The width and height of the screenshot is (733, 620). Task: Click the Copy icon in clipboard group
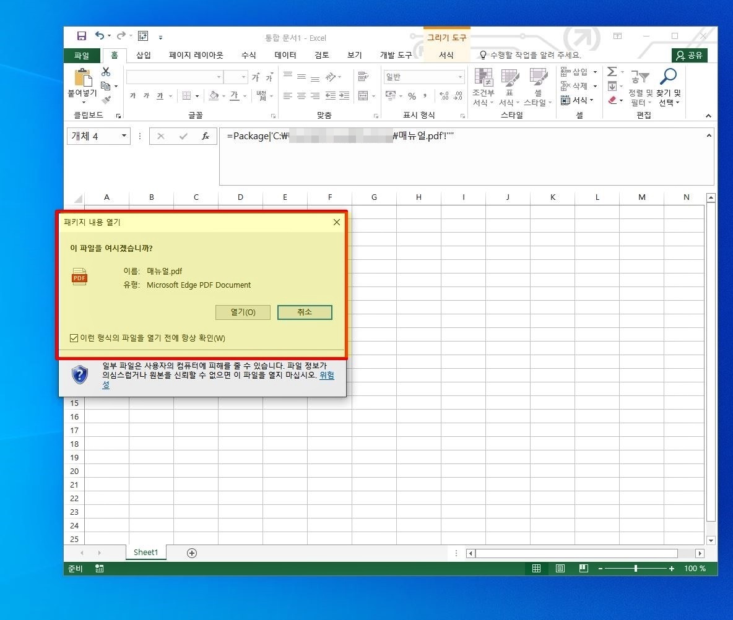(106, 86)
